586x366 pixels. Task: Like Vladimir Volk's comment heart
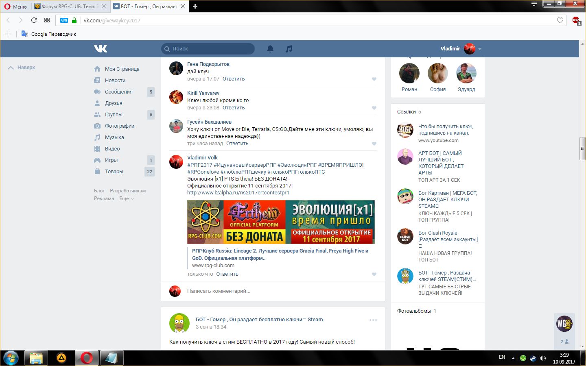click(374, 274)
